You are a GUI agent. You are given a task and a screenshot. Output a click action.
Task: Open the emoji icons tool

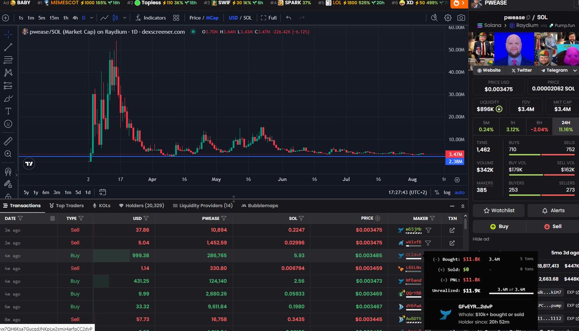point(8,124)
